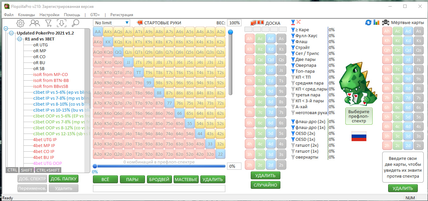Select the QQ cell in the hand matrix
Viewport: 428px width, 201px height.
click(118, 52)
